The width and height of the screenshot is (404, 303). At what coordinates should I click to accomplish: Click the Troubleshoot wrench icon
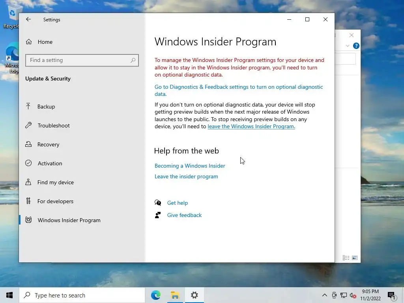pyautogui.click(x=28, y=125)
